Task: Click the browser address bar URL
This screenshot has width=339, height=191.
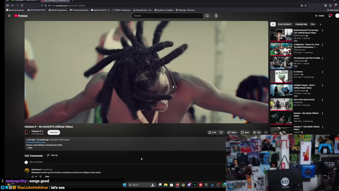Action: tap(68, 6)
